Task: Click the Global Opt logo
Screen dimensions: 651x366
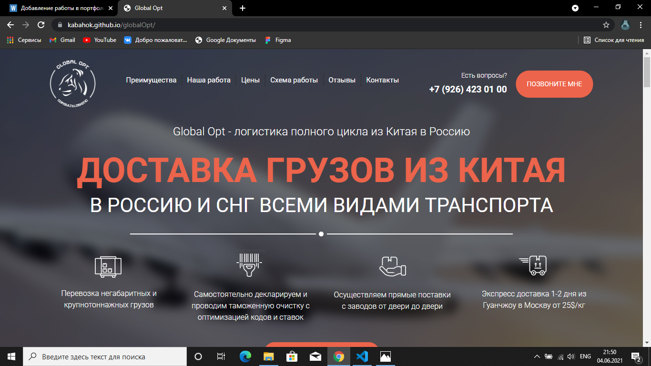Action: pyautogui.click(x=72, y=84)
